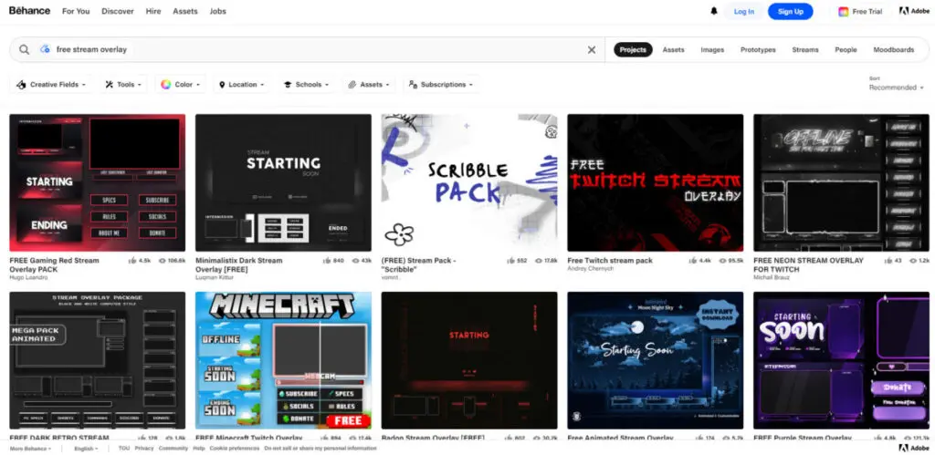
Task: Open purple Starting Soon overlay thumbnail
Action: pyautogui.click(x=841, y=360)
